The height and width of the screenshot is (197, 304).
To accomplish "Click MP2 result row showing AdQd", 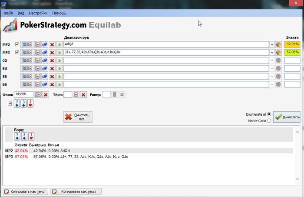I will [149, 151].
